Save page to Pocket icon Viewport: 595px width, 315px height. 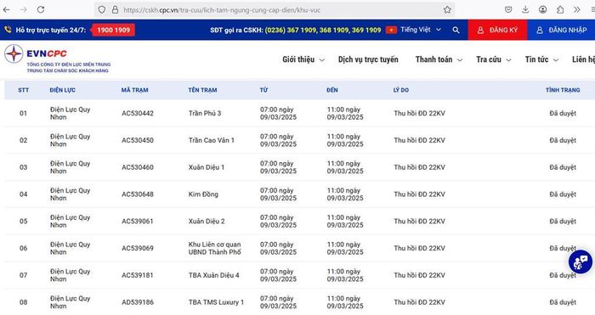(508, 9)
